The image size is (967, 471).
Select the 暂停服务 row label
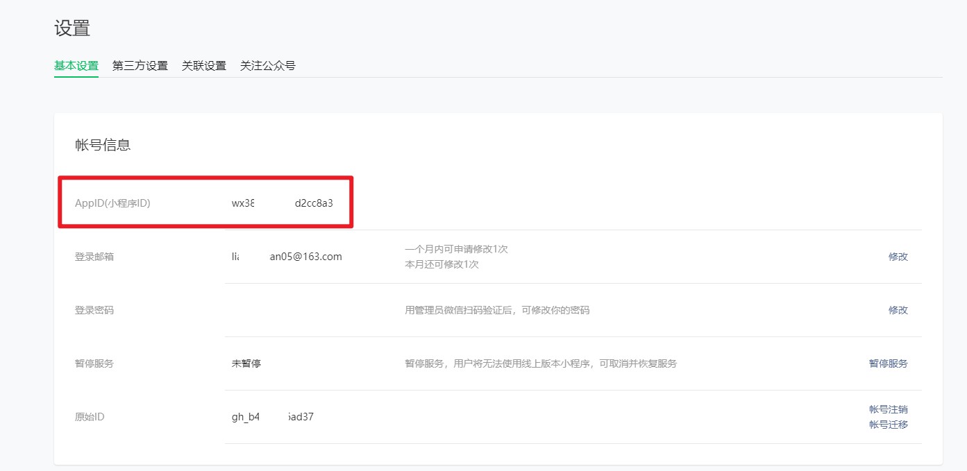coord(94,363)
